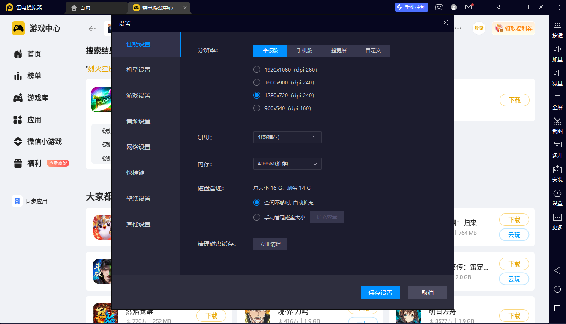The height and width of the screenshot is (324, 566).
Task: Take a screenshot with 截图
Action: (557, 125)
